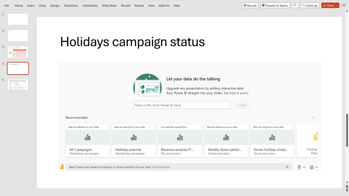Show next recommended reports arrow

tap(313, 118)
